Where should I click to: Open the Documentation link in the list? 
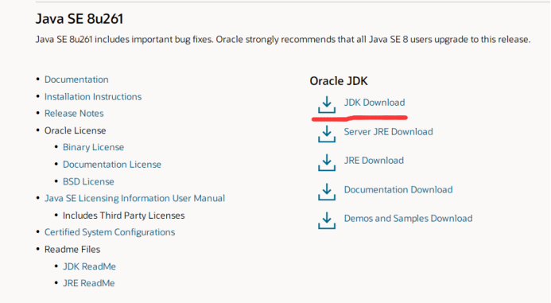[76, 80]
